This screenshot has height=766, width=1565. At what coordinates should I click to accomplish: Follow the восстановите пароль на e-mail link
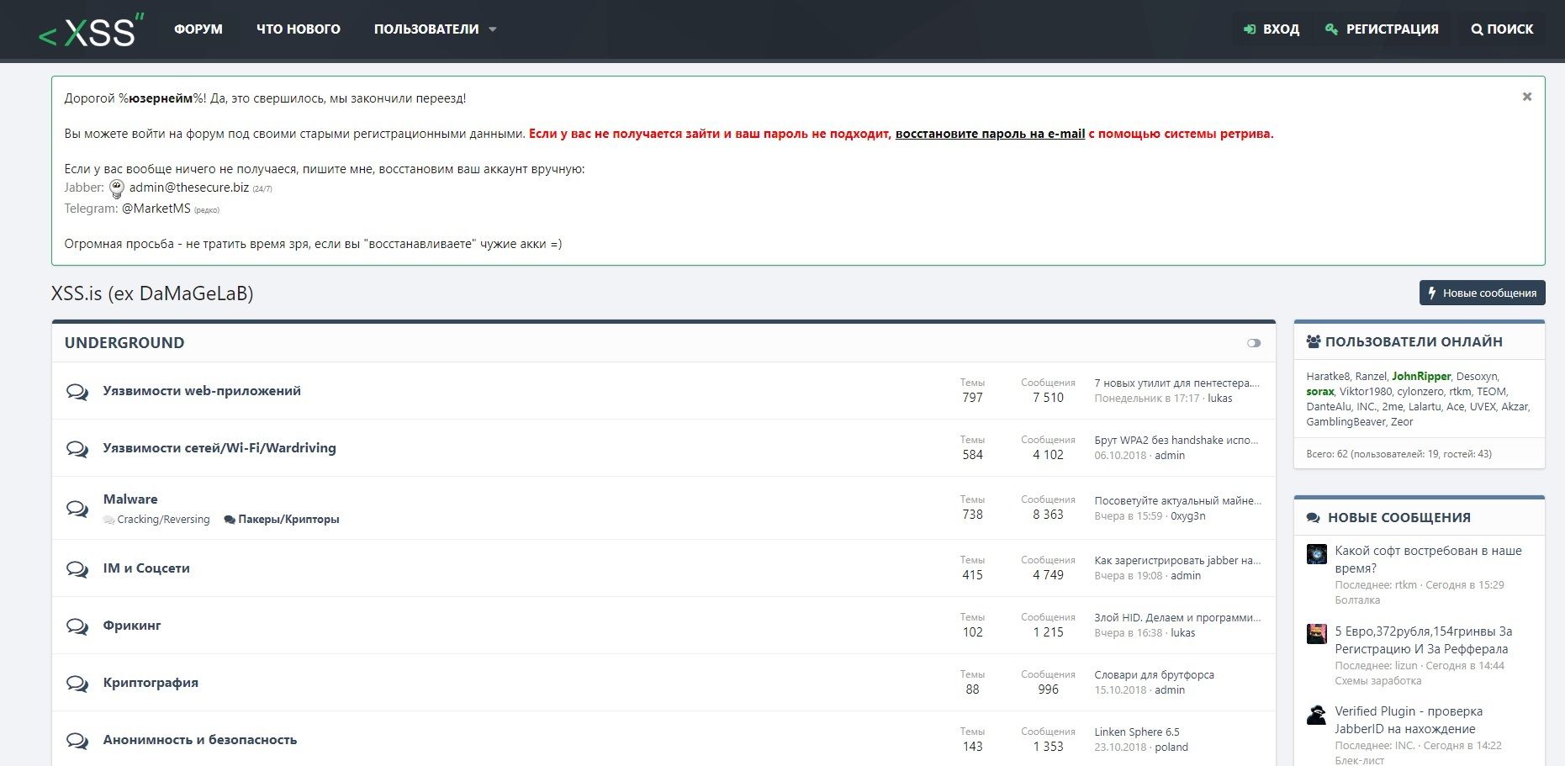click(x=990, y=134)
